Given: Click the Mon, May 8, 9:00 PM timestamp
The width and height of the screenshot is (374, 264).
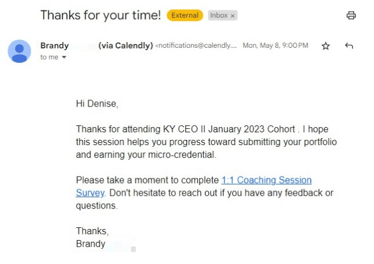Looking at the screenshot, I should (276, 45).
